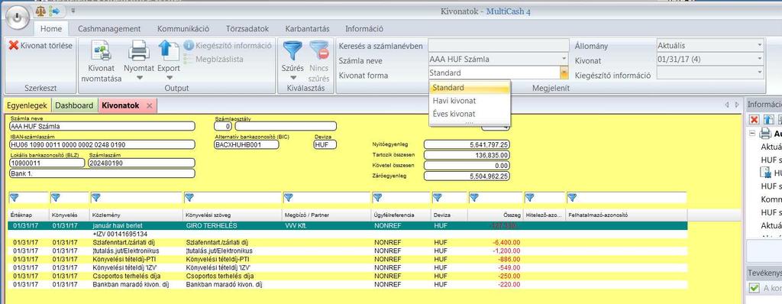This screenshot has height=304, width=782.
Task: Open filter above Megbízó / Partner column
Action: click(x=288, y=198)
